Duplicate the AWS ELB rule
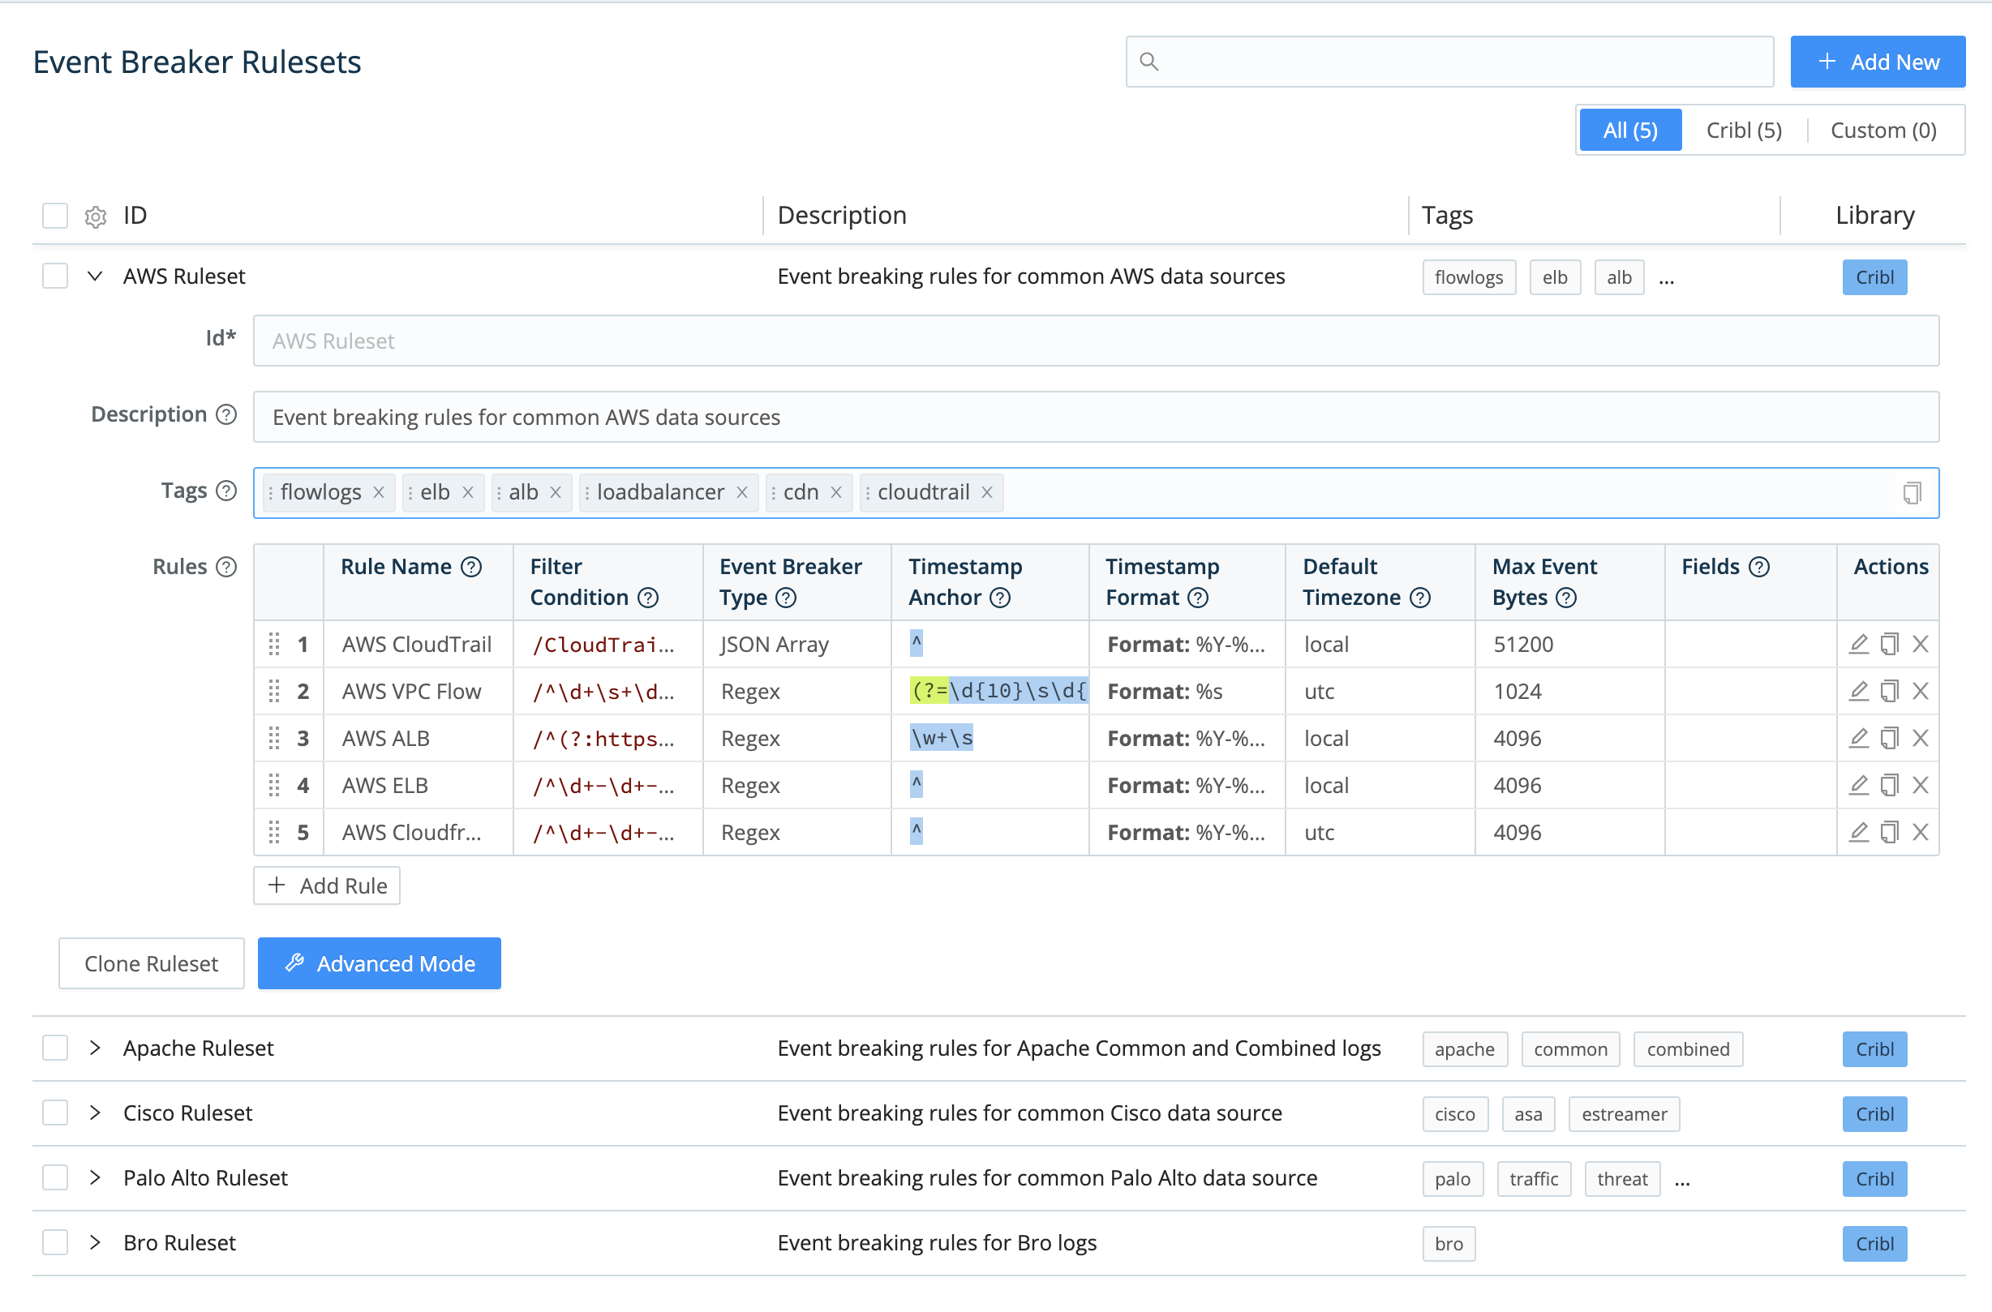Image resolution: width=1992 pixels, height=1312 pixels. pyautogui.click(x=1890, y=785)
